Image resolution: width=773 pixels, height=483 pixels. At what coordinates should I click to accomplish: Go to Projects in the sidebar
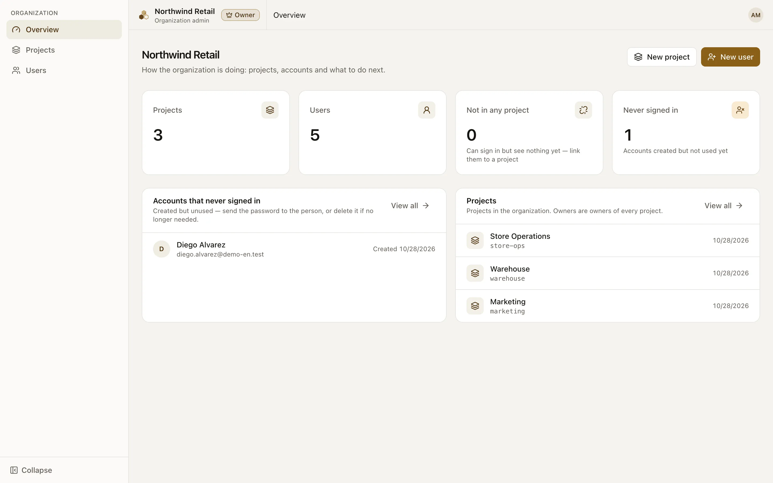coord(64,50)
